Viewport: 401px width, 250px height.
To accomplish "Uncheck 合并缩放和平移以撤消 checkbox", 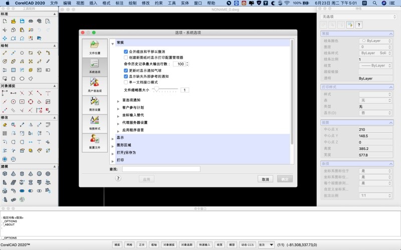I will coord(126,51).
